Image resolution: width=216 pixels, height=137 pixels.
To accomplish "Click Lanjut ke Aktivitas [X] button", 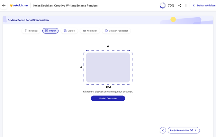I will (x=184, y=130).
